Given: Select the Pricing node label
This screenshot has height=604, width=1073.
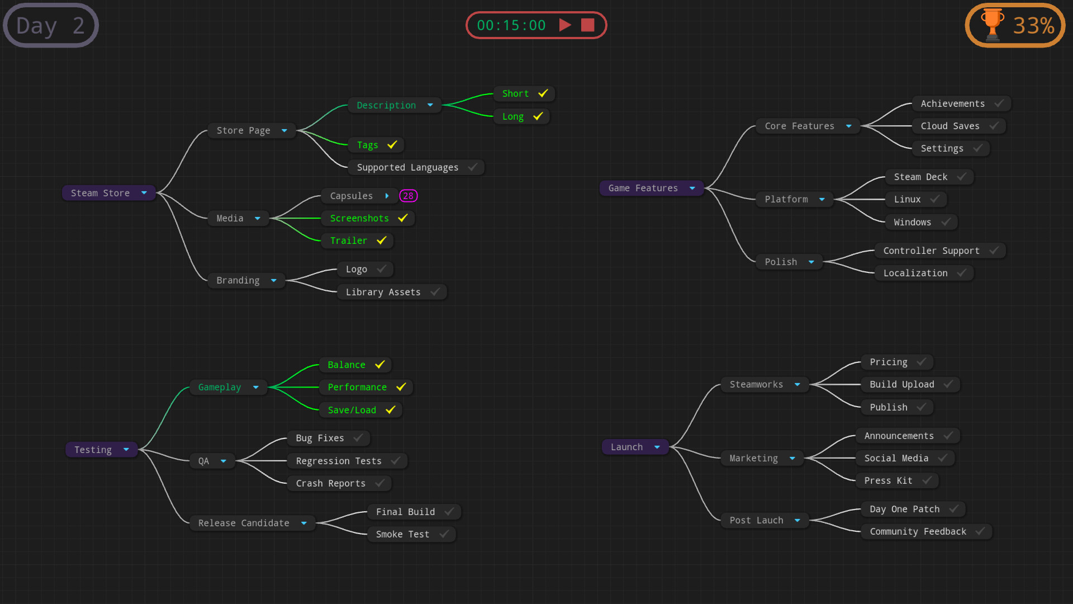Looking at the screenshot, I should [889, 362].
